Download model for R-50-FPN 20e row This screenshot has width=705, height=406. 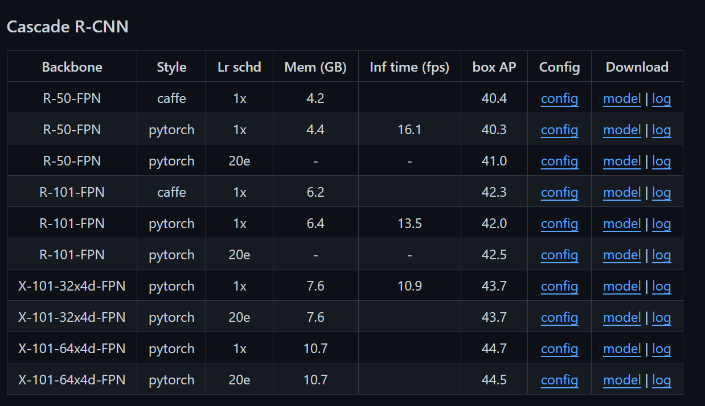click(x=622, y=161)
